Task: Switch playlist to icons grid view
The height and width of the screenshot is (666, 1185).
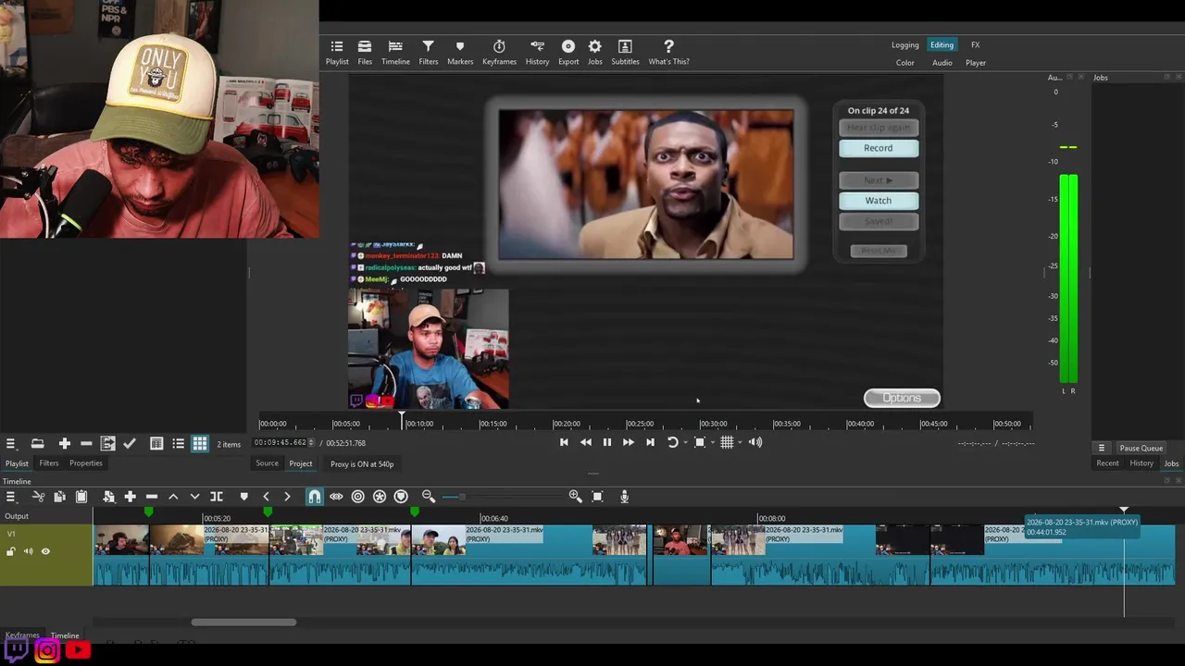Action: (x=200, y=444)
